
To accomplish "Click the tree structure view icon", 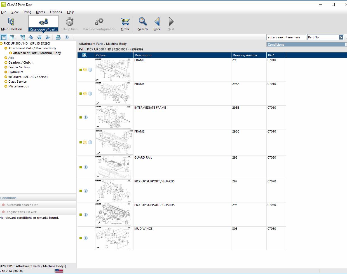I will point(22,37).
